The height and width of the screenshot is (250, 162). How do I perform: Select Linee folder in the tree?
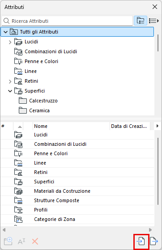[x=30, y=71]
